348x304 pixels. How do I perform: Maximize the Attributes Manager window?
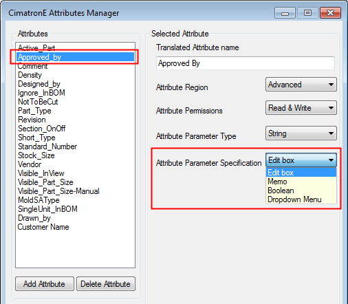[x=307, y=13]
